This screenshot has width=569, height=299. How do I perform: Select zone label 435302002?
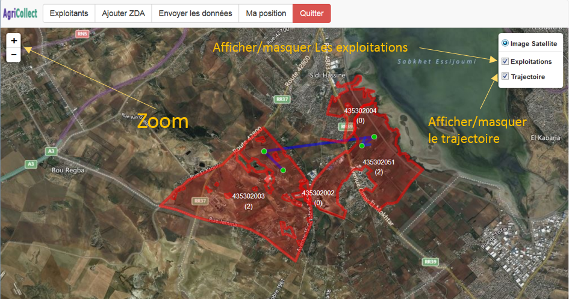pos(318,193)
